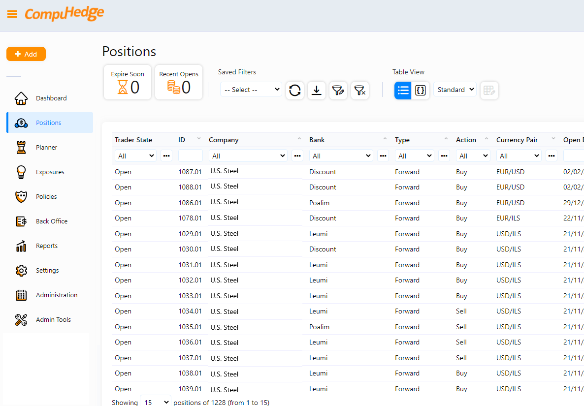Screen dimensions: 584x406
Task: Select position ID 1087.01
Action: click(190, 172)
